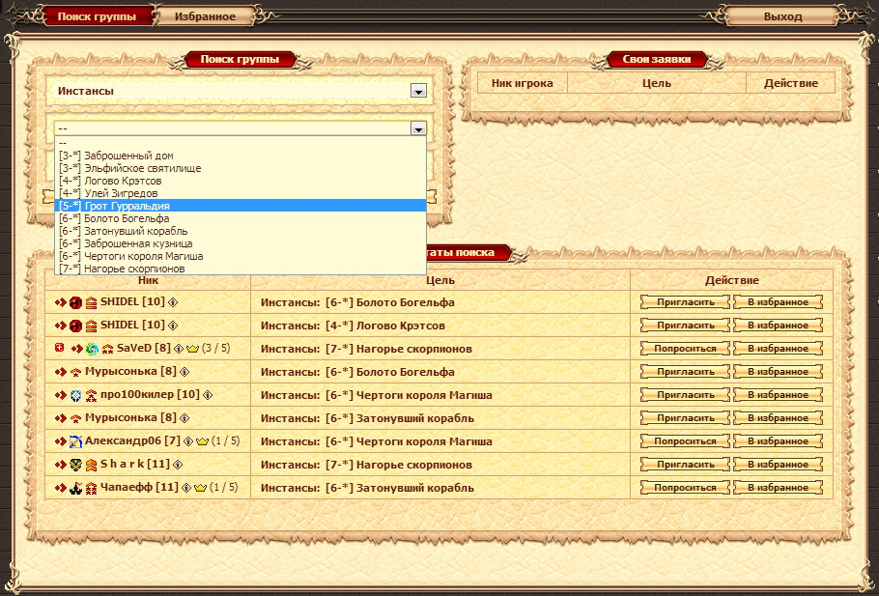Choose Заброшенная кузница in the instance list

coord(241,243)
